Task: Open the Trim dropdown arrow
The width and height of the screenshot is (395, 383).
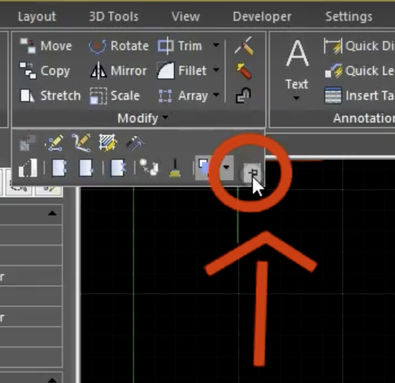Action: [x=216, y=45]
